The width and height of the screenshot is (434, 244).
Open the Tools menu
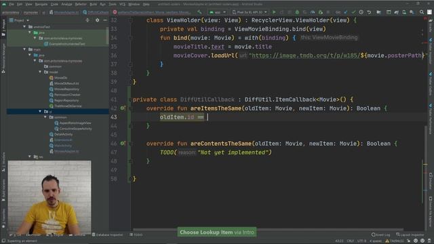pos(113,4)
